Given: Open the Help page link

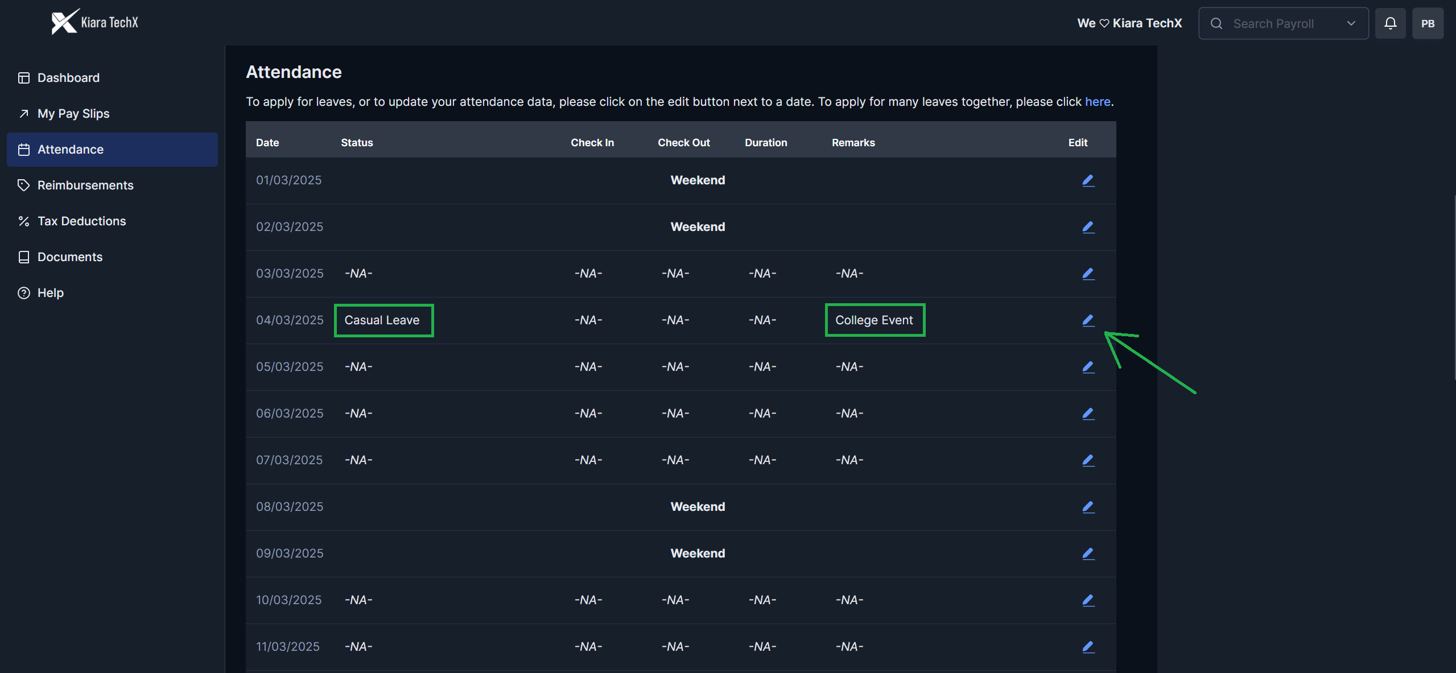Looking at the screenshot, I should [50, 293].
